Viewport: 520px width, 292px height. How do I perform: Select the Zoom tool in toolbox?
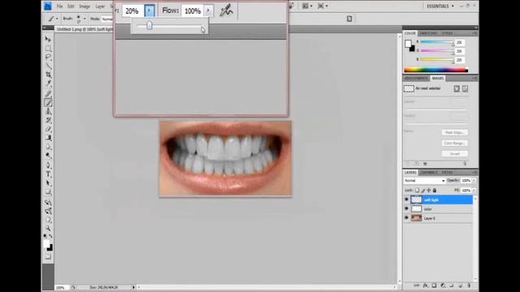49,229
